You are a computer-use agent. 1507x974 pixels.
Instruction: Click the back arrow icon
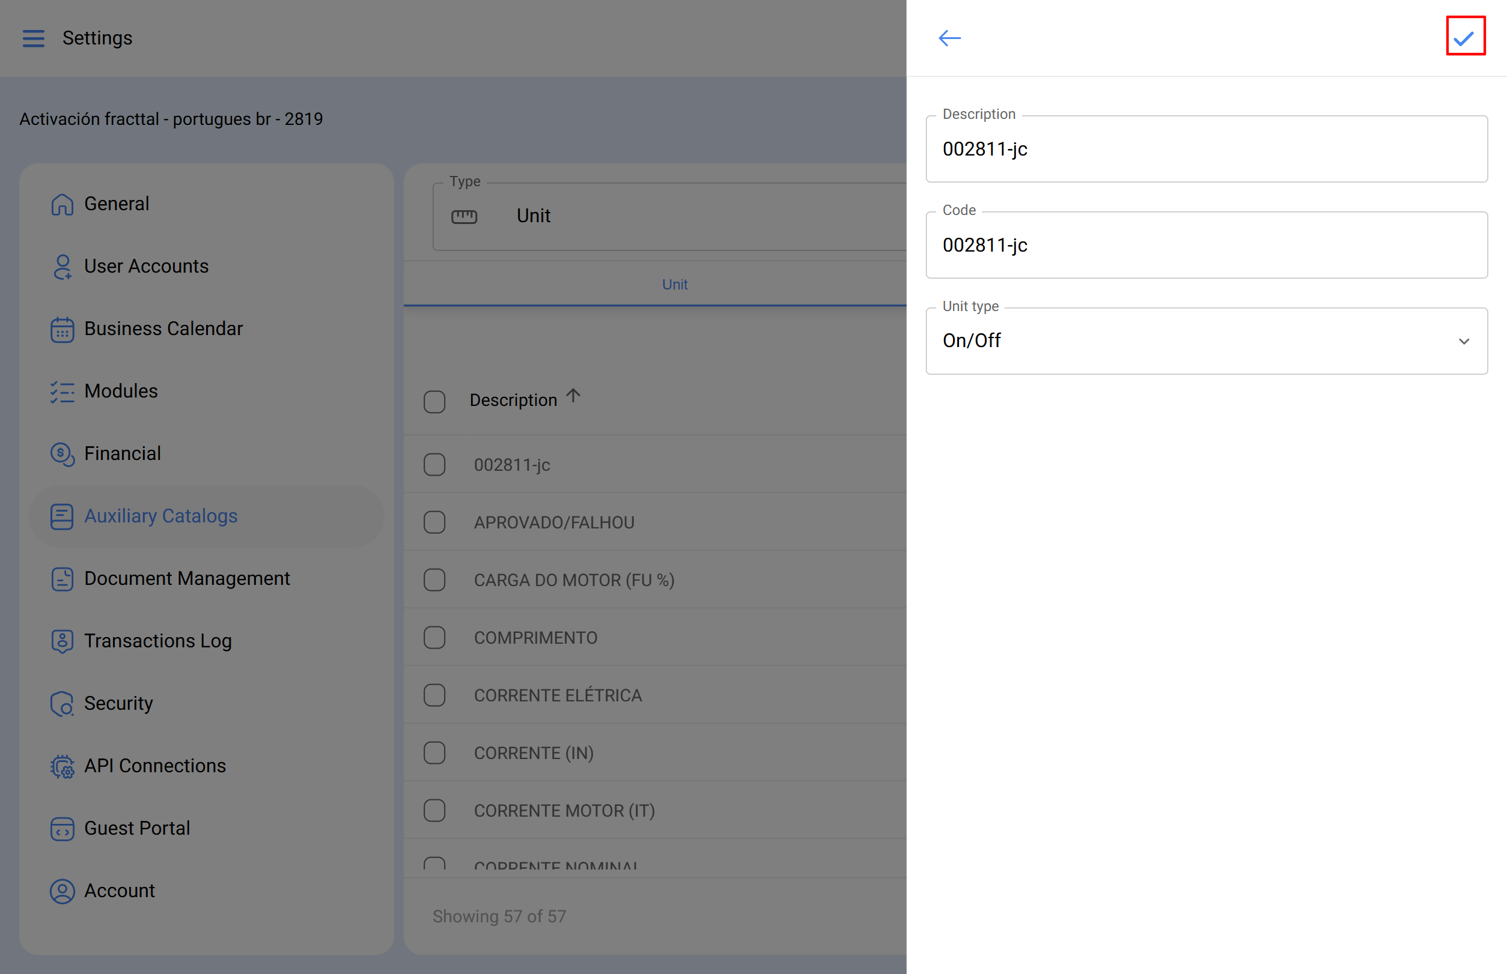(949, 38)
